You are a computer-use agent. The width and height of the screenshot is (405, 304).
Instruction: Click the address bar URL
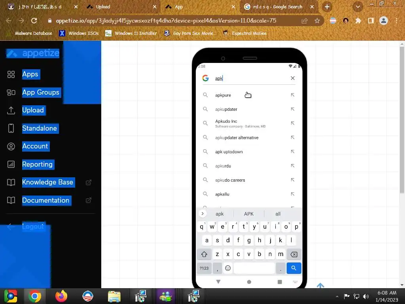(x=166, y=21)
